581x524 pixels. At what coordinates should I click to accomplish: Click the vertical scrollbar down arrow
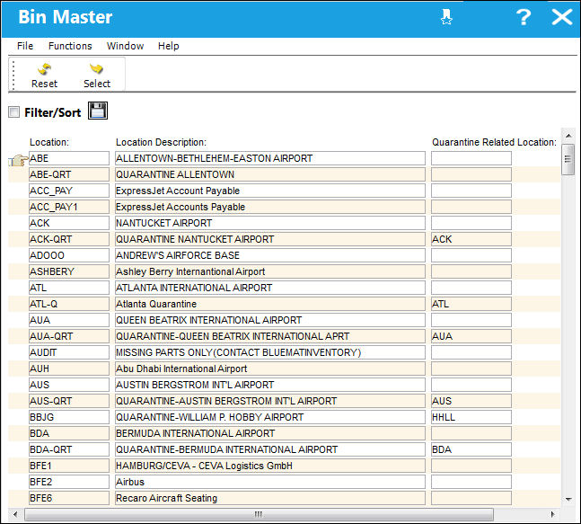click(568, 499)
